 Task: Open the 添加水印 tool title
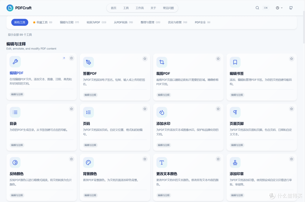click(164, 123)
